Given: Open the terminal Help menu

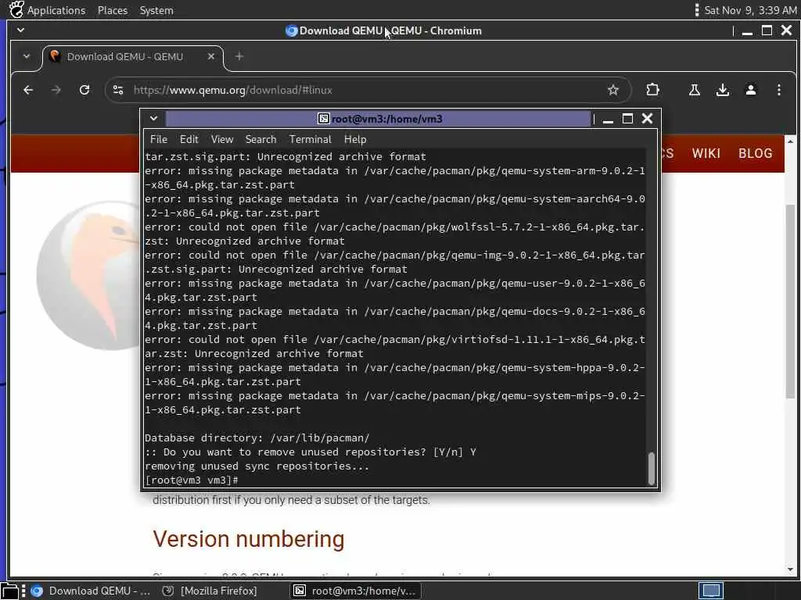Looking at the screenshot, I should tap(355, 139).
